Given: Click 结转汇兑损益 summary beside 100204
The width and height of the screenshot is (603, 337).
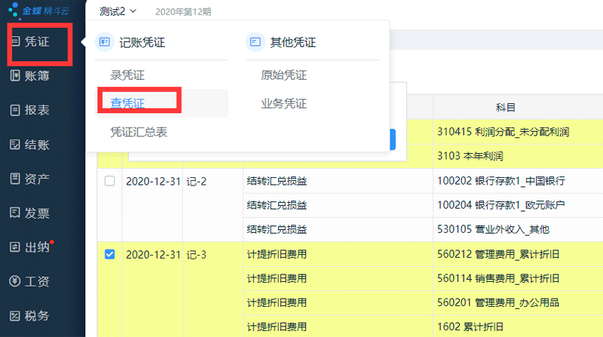Looking at the screenshot, I should pyautogui.click(x=277, y=205).
